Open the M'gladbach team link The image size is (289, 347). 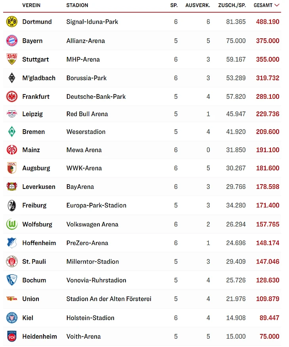pyautogui.click(x=39, y=78)
